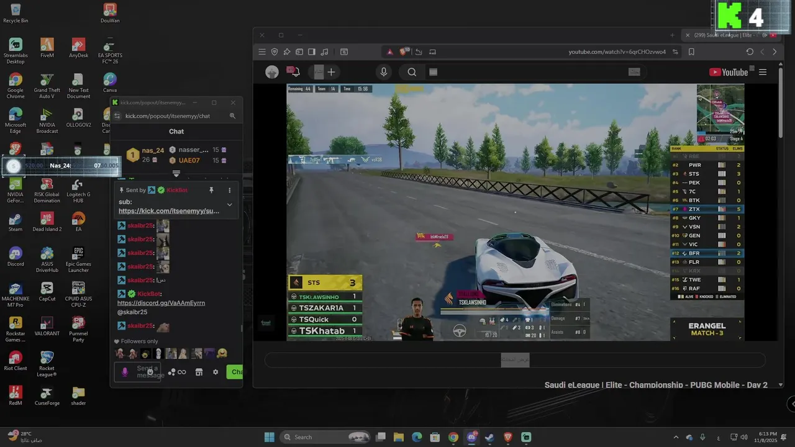
Task: Click the YouTube logo
Action: pyautogui.click(x=729, y=72)
